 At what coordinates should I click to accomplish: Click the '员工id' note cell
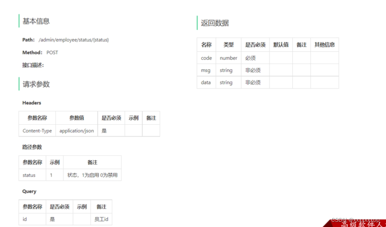click(101, 219)
